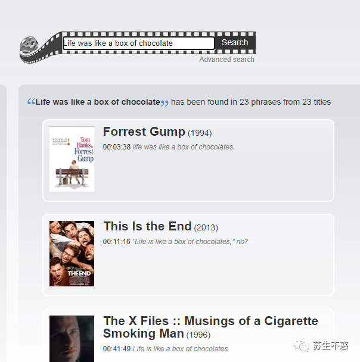Open the Advanced search link
Screen dimensions: 360x362
tap(226, 60)
